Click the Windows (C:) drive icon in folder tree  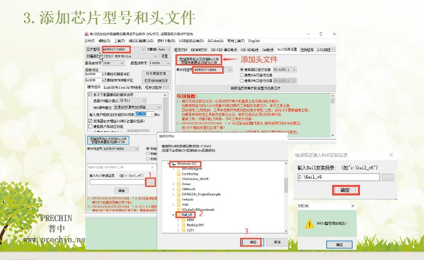tap(173, 164)
